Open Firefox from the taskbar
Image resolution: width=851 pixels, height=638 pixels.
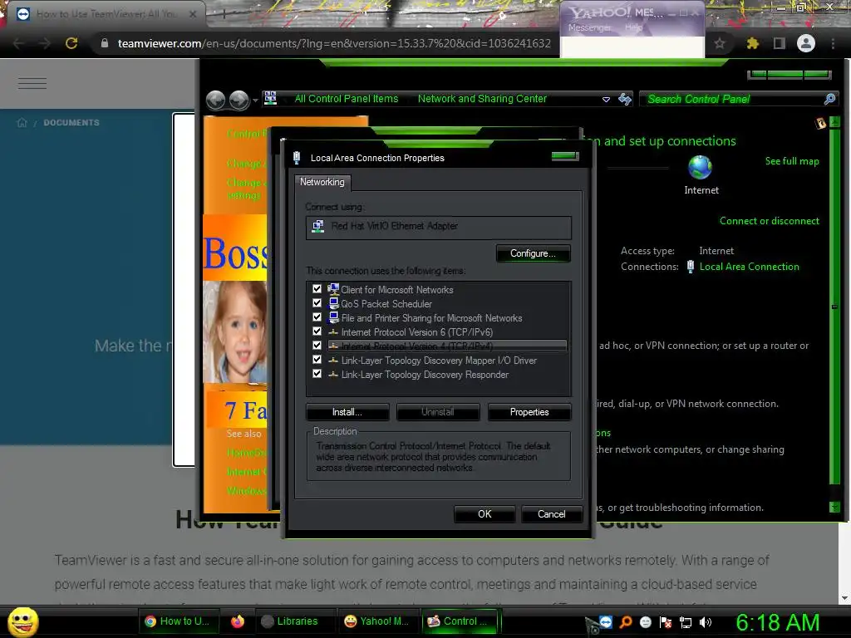238,621
